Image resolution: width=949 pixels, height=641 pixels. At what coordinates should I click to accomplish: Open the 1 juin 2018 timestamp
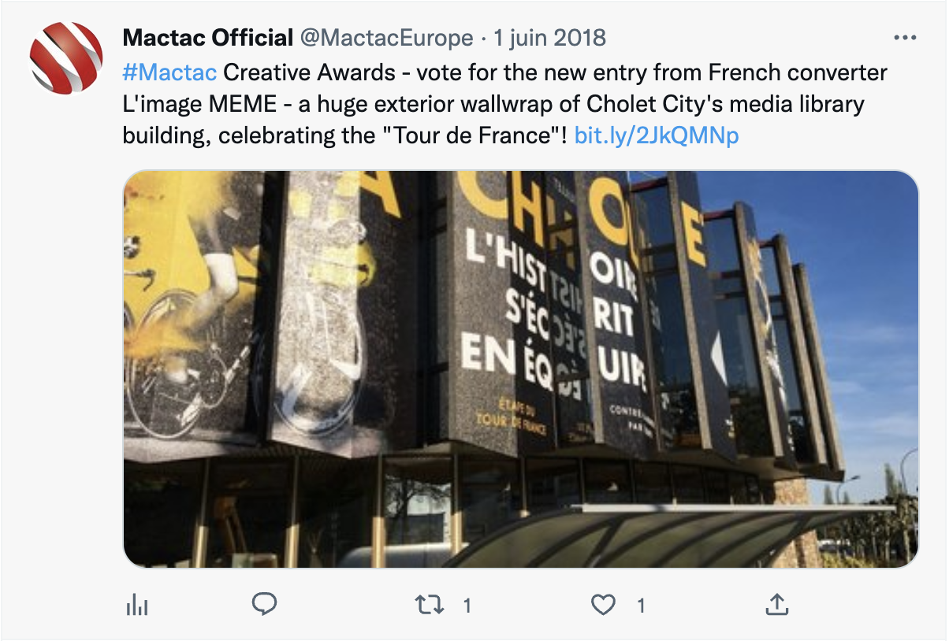[549, 38]
